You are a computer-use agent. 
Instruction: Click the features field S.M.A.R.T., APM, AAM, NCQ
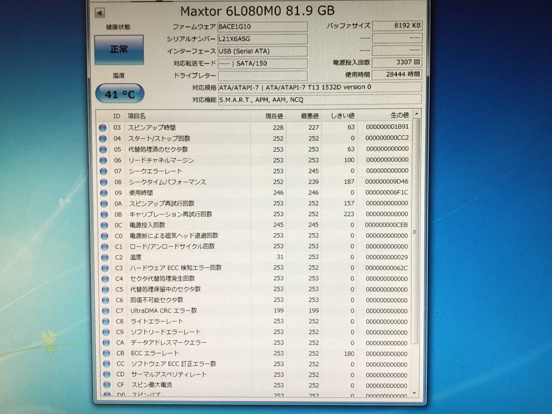[x=320, y=99]
